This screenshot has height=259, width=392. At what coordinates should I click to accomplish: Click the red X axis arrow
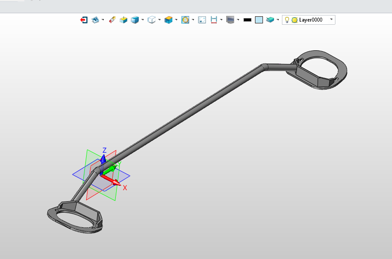(x=111, y=180)
